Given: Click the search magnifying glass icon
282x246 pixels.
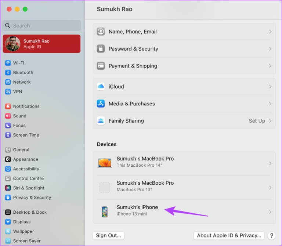Looking at the screenshot, I should [x=8, y=26].
